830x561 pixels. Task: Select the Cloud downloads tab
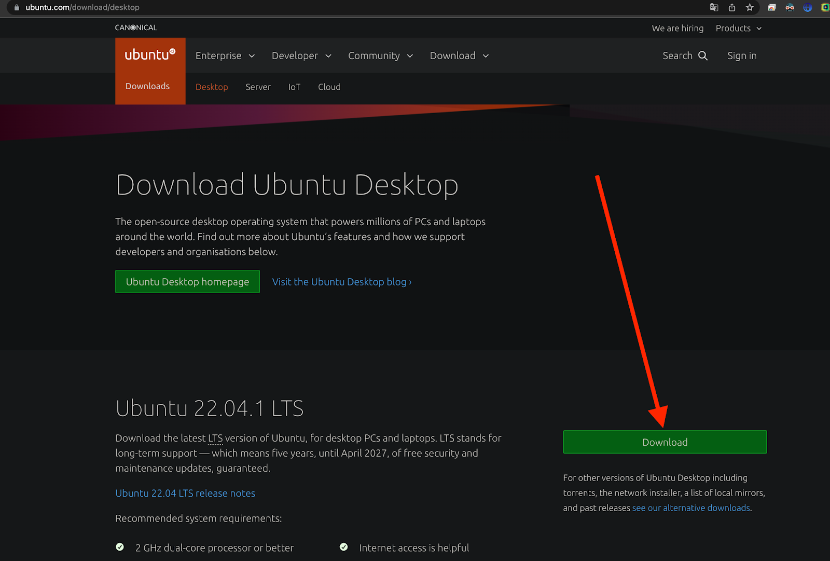point(329,87)
